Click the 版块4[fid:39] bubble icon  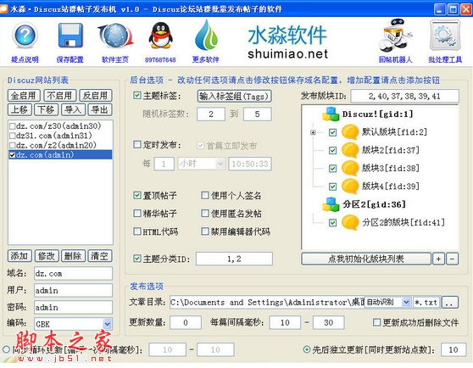click(350, 187)
